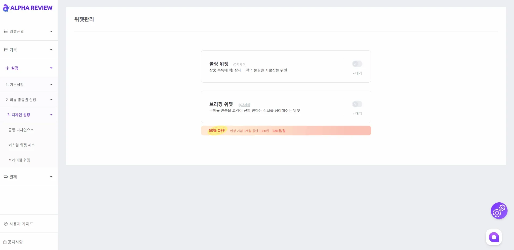The image size is (514, 250).
Task: Open the chat support bubble icon
Action: point(494,237)
